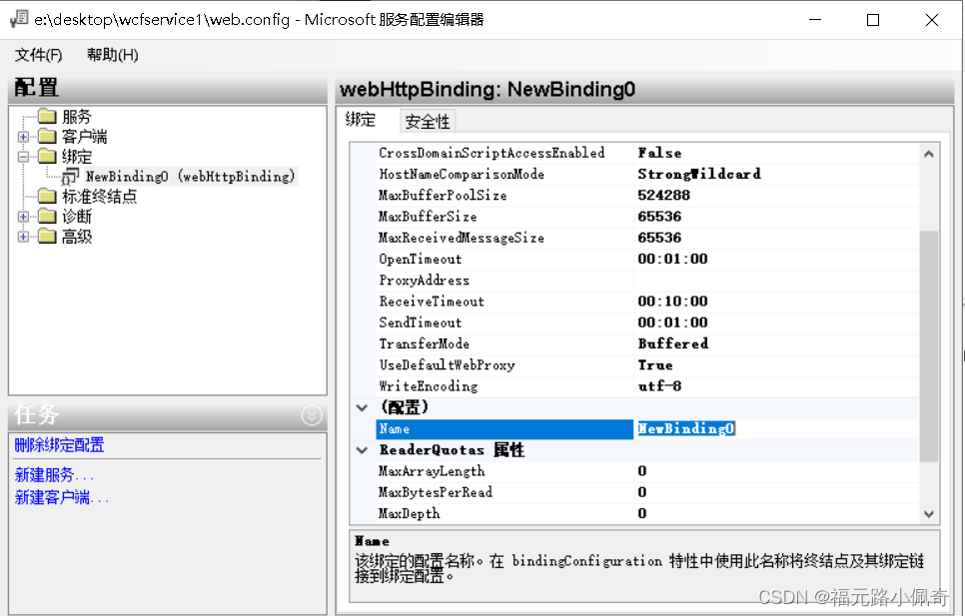Select the MaxArrayLength property

click(x=432, y=471)
